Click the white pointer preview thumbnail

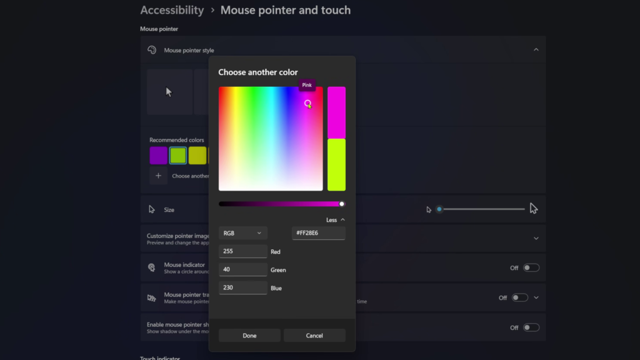[x=169, y=92]
